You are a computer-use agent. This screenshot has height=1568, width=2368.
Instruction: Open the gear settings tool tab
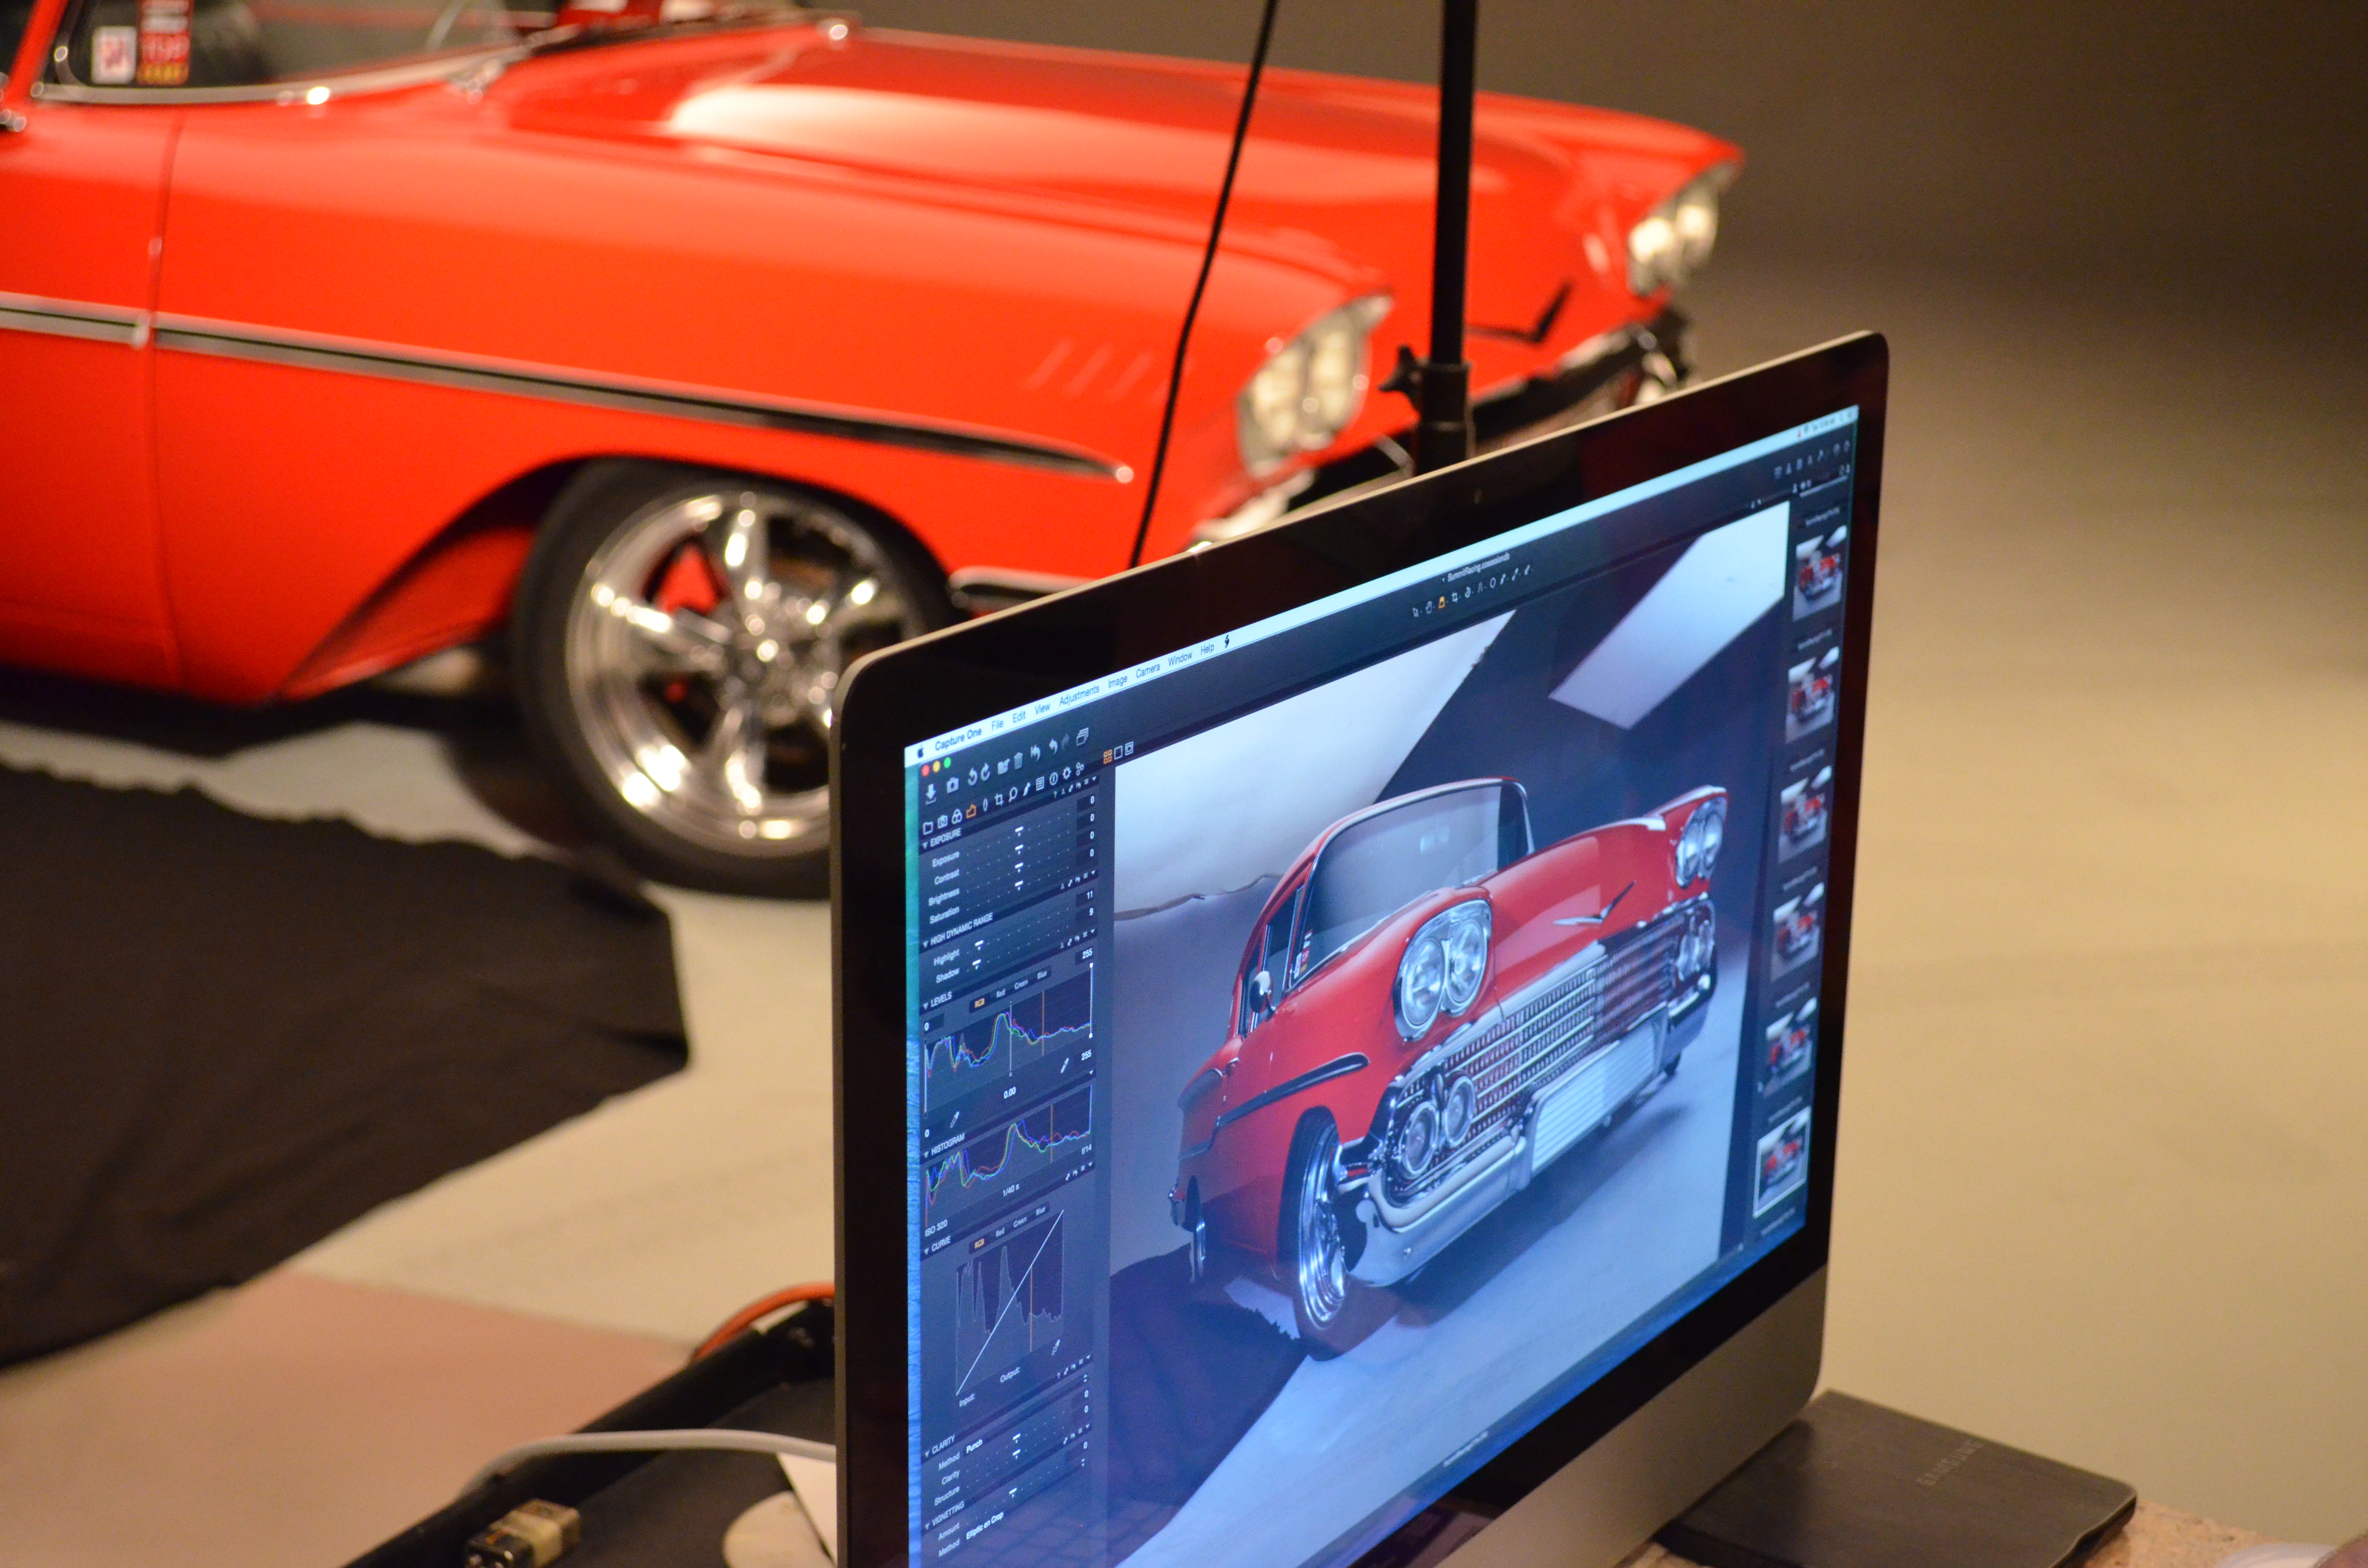tap(1067, 773)
